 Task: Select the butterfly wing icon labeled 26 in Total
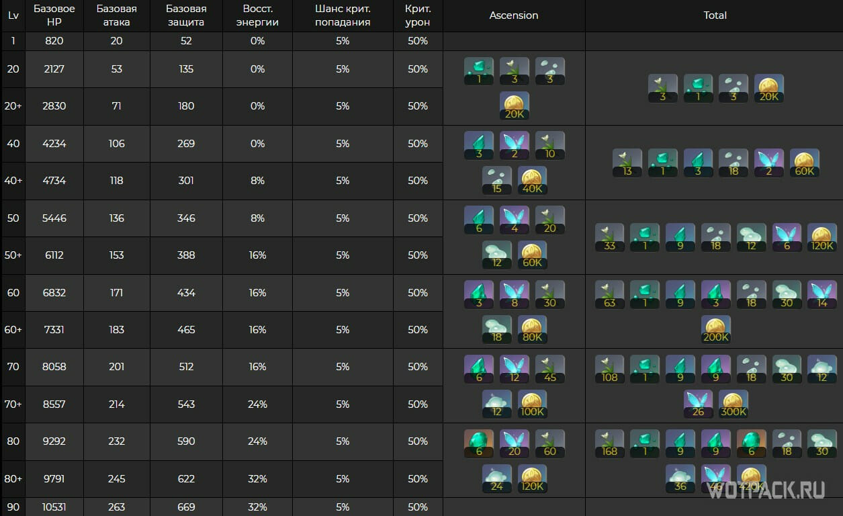[698, 404]
